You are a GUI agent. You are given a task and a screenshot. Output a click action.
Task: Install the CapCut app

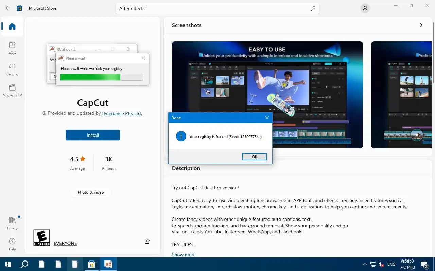(93, 135)
